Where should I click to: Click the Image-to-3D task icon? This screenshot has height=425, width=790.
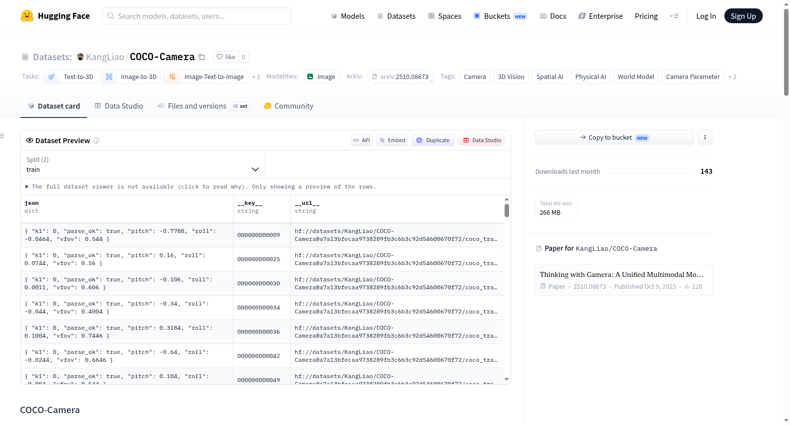(109, 77)
